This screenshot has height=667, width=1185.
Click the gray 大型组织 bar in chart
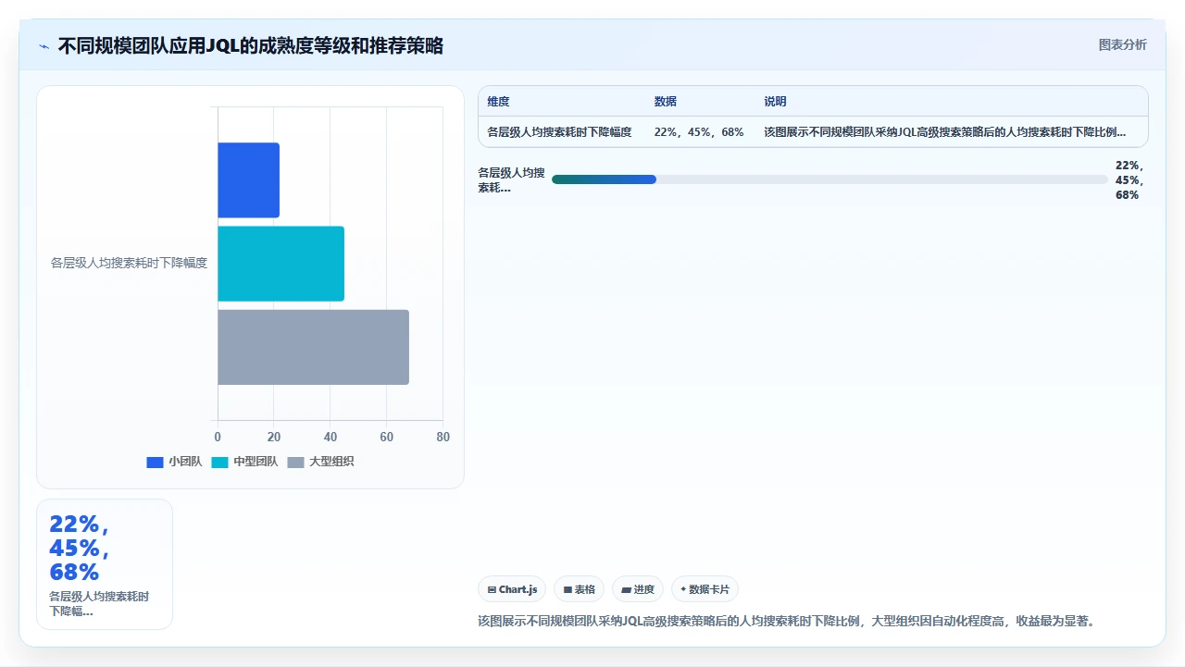point(313,347)
